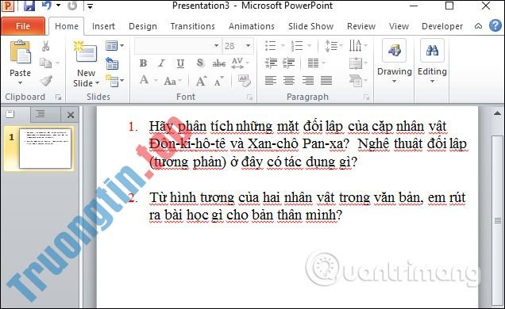Switch to the Transitions tab

point(193,26)
